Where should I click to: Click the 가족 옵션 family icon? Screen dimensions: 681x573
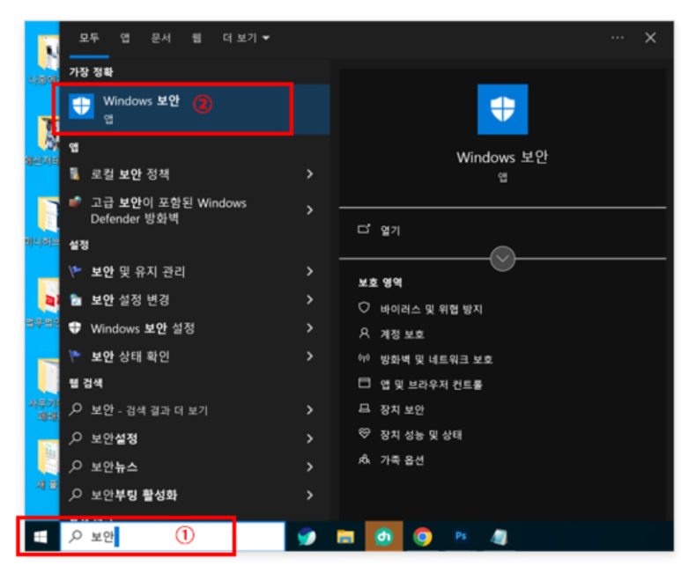tap(364, 459)
